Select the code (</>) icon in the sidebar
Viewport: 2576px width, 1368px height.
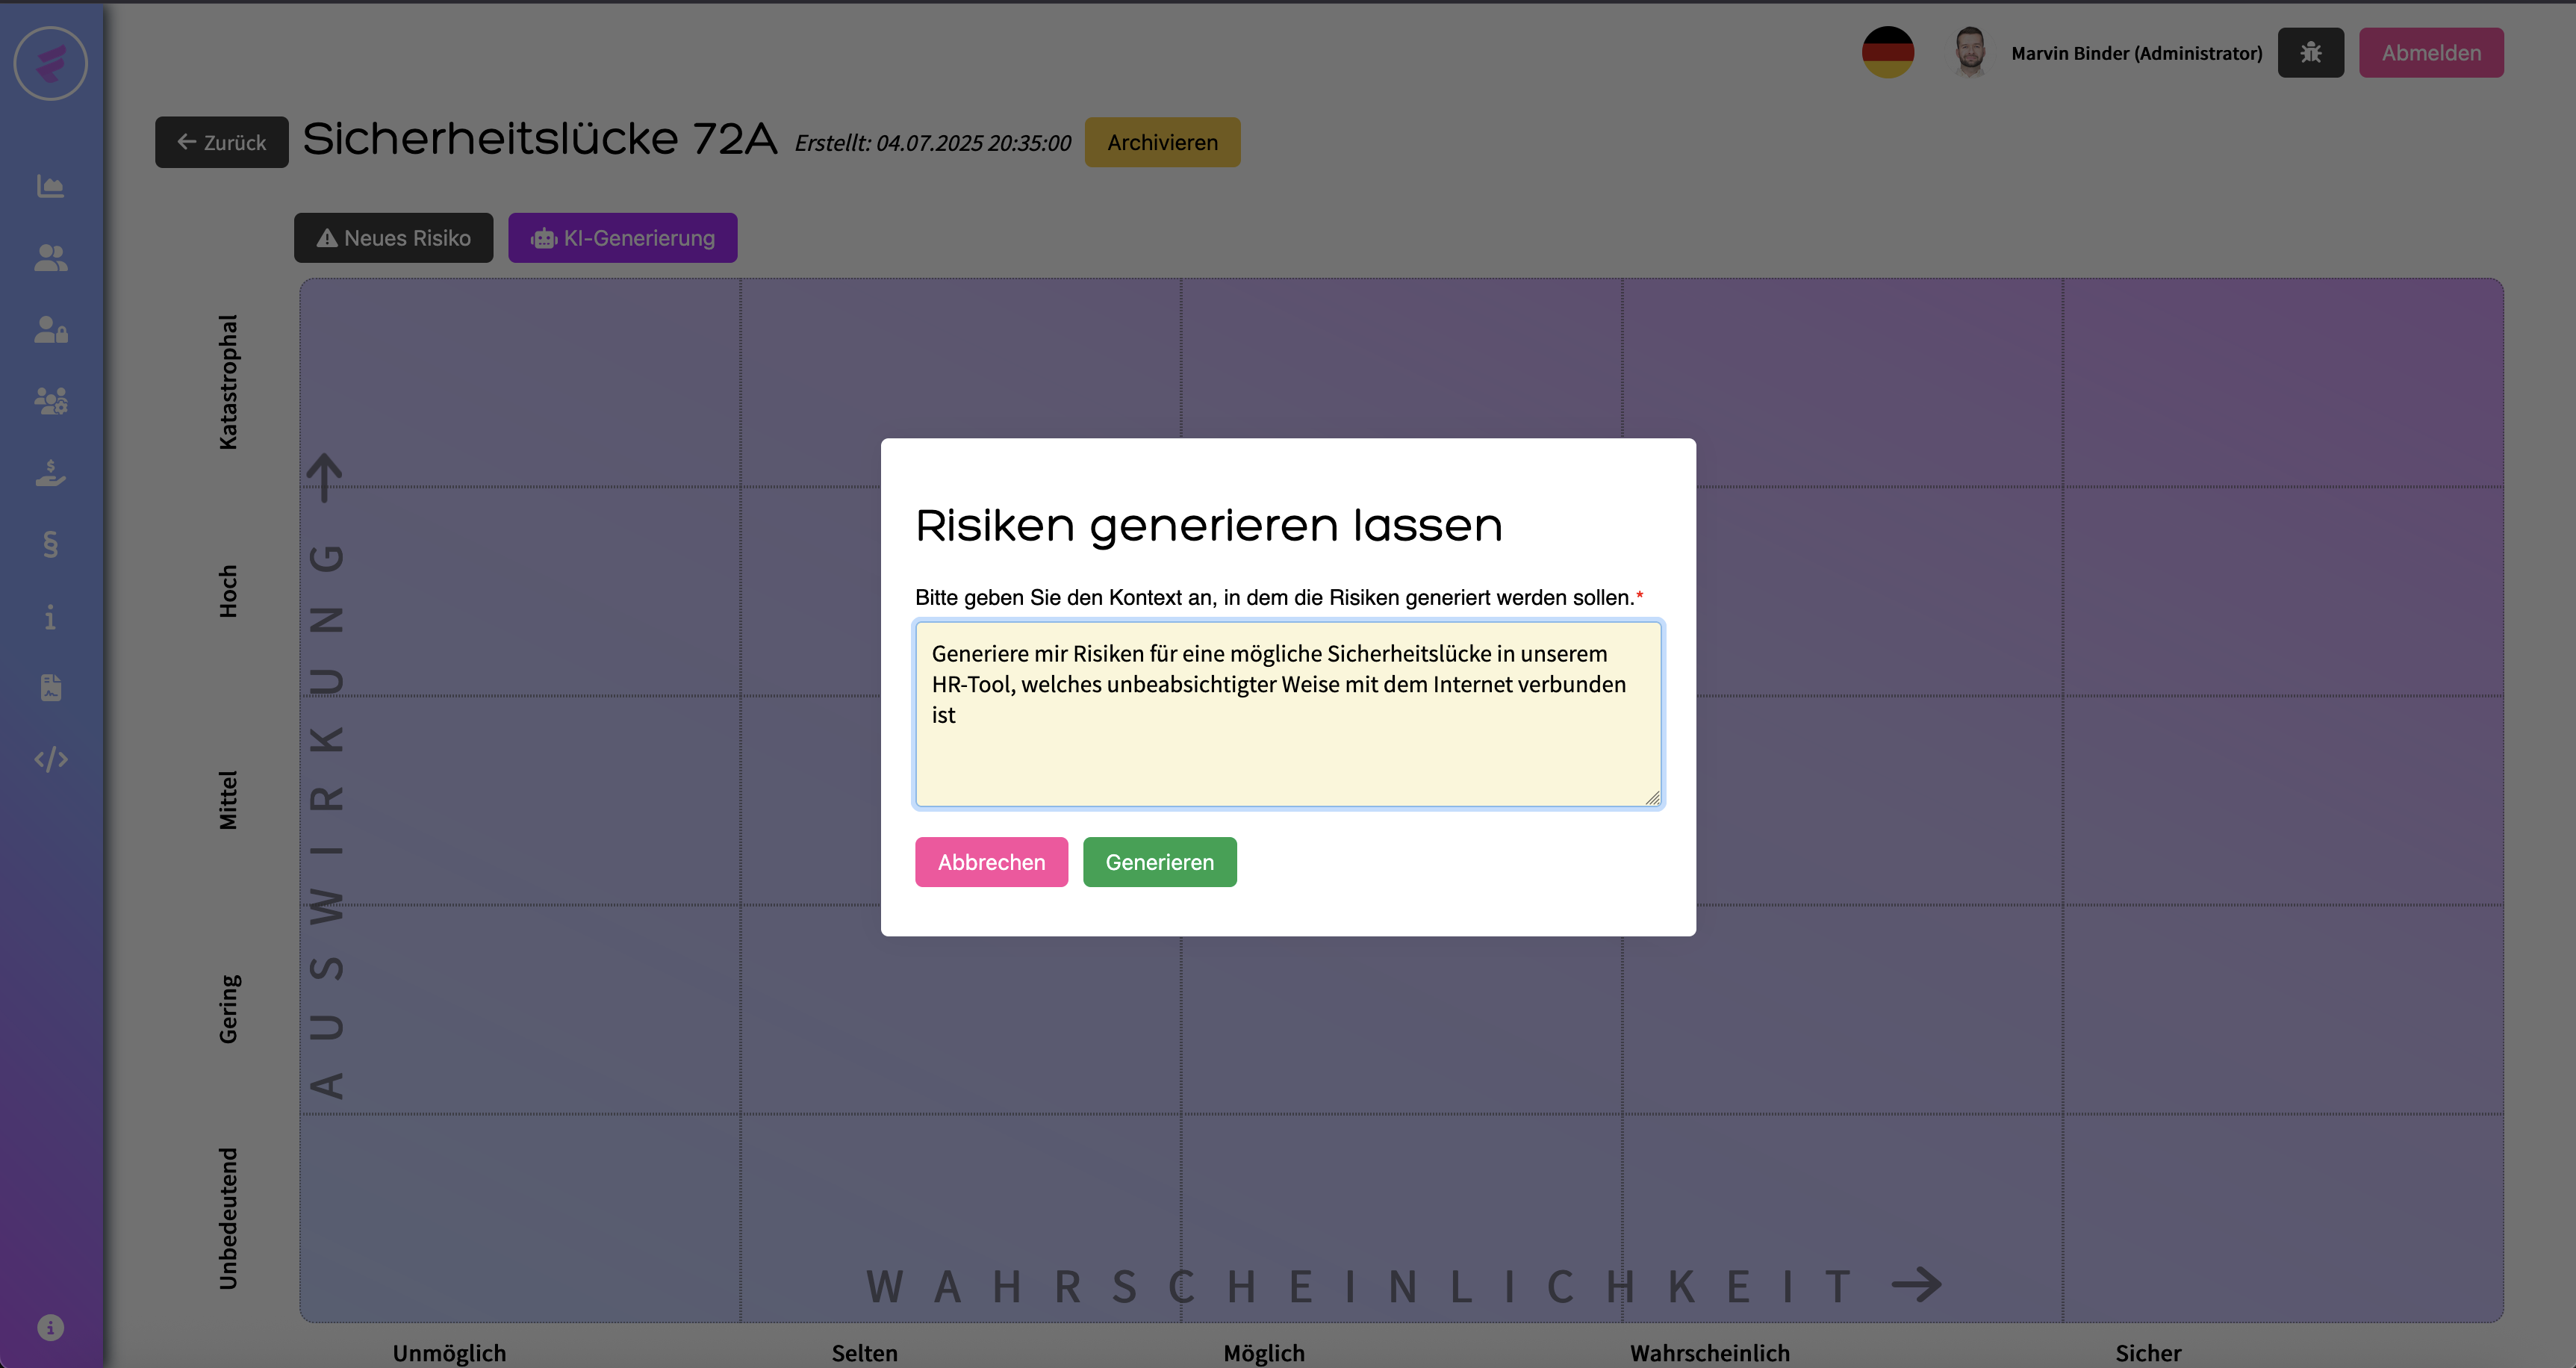pyautogui.click(x=50, y=759)
